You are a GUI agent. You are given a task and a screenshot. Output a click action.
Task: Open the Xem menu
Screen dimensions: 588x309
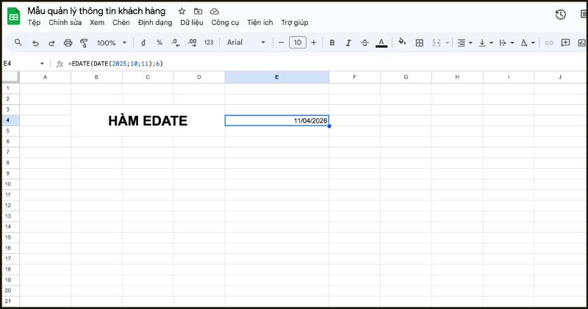coord(97,23)
